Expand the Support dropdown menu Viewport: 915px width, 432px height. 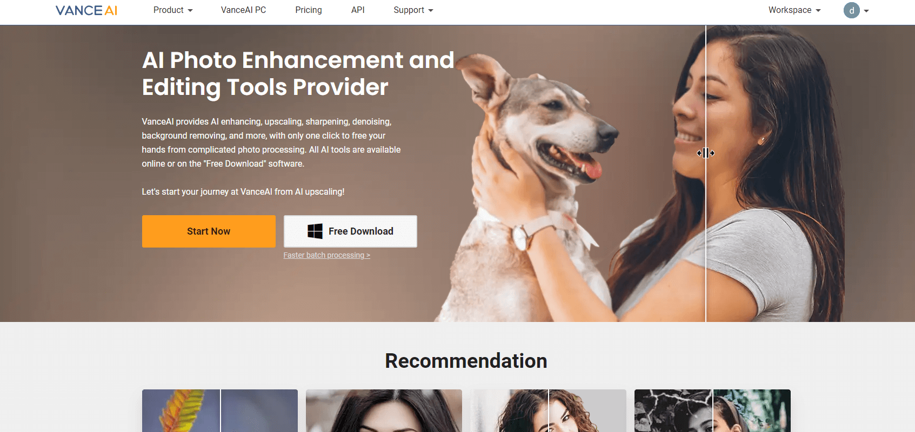click(413, 10)
